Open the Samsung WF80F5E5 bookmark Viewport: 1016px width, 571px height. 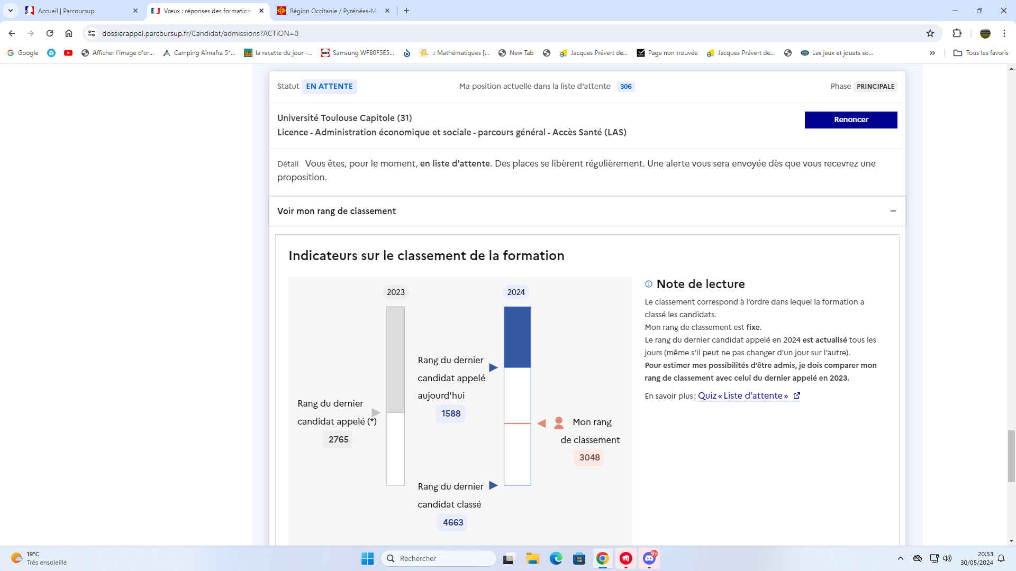pyautogui.click(x=358, y=53)
